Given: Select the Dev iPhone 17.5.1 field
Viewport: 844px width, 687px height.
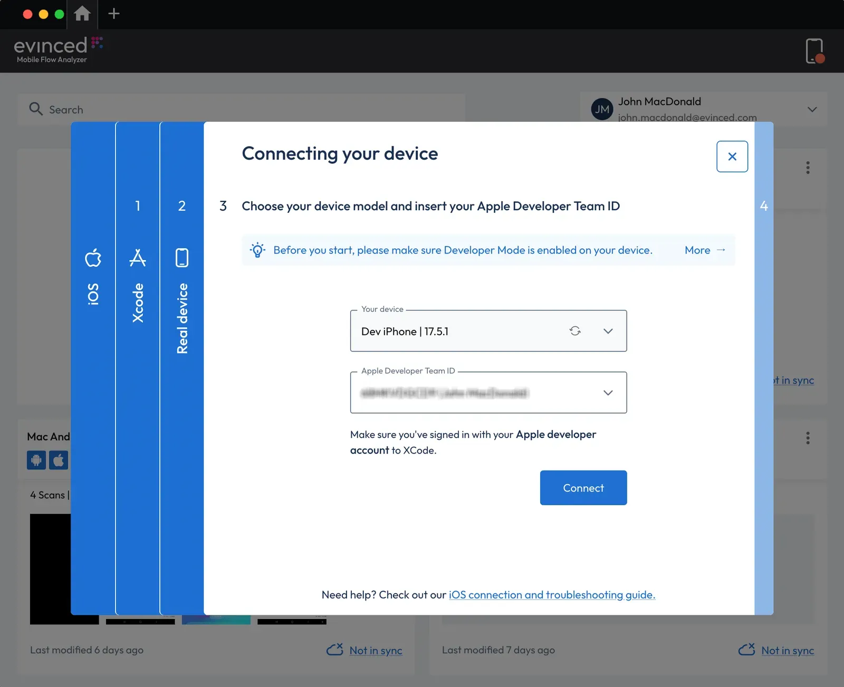Looking at the screenshot, I should 488,331.
